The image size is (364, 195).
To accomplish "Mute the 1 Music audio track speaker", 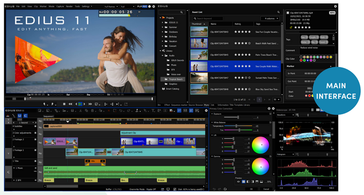I will tap(35, 168).
